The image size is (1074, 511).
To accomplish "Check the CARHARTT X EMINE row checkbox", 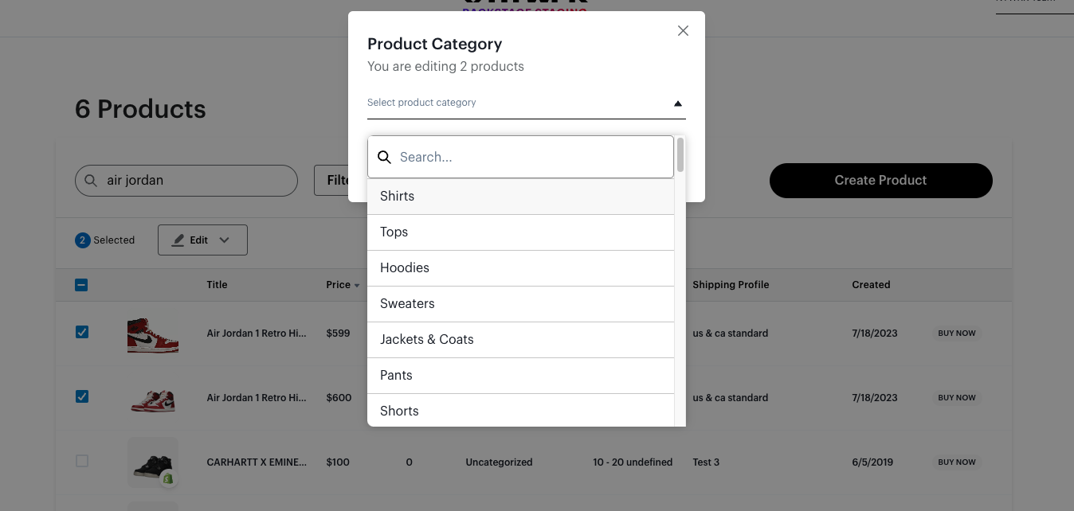I will click(81, 460).
